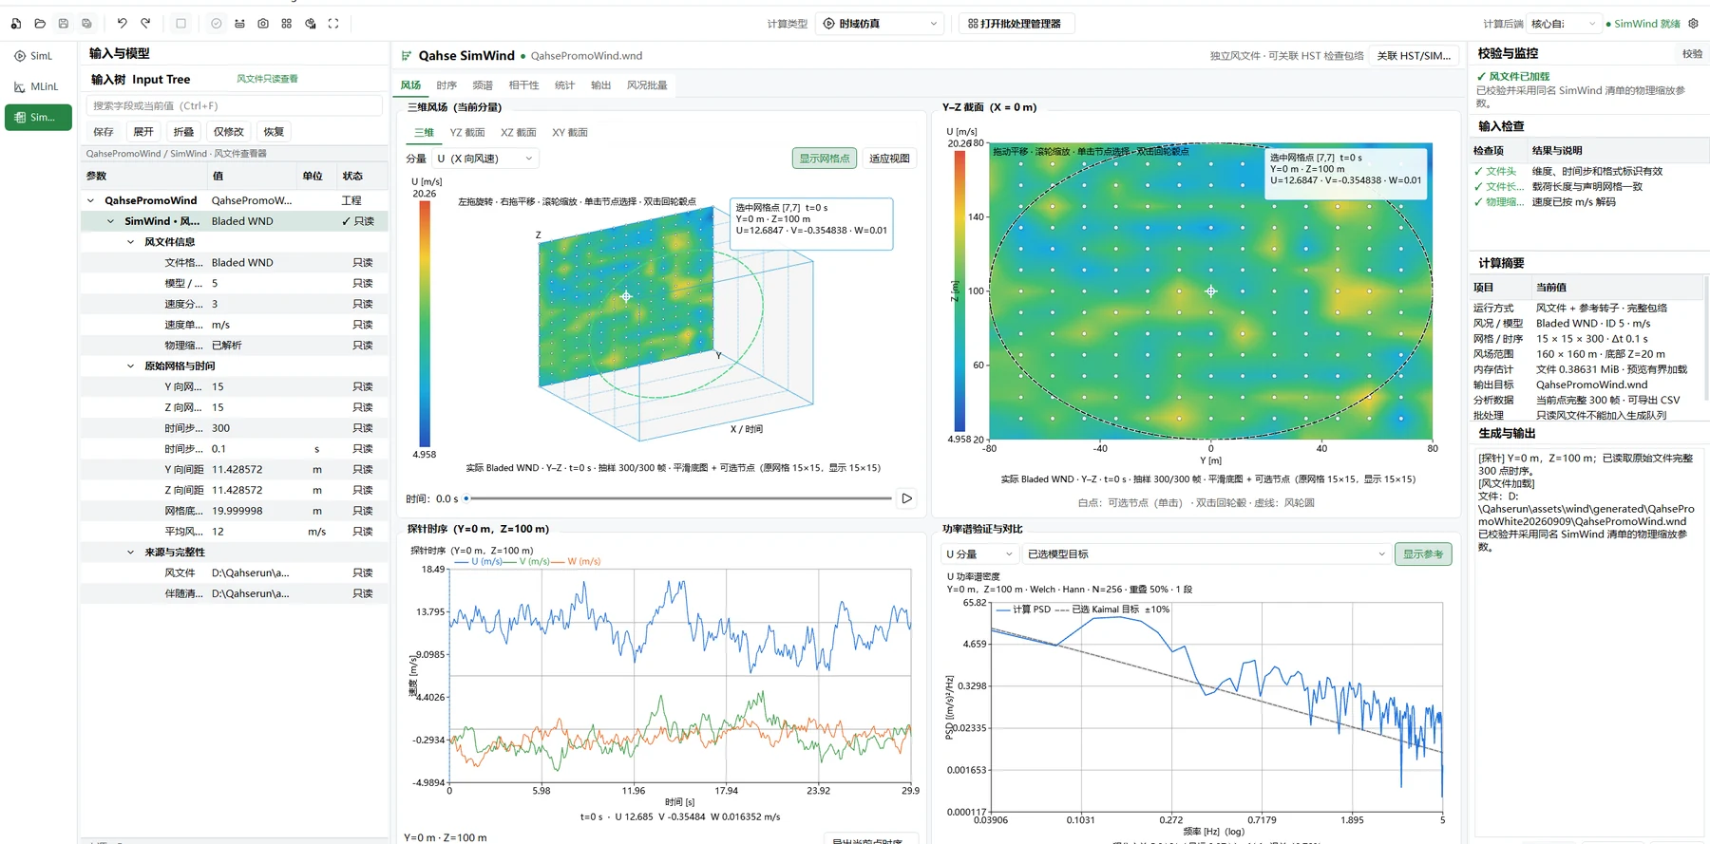Viewport: 1710px width, 844px height.
Task: Click the 恢复 button
Action: click(x=274, y=132)
